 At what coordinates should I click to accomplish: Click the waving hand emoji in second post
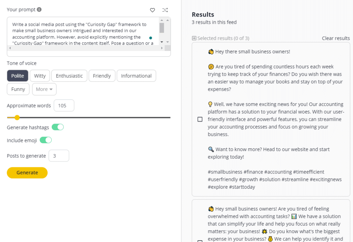(211, 209)
